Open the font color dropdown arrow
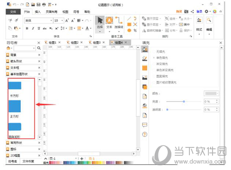 pyautogui.click(x=91, y=29)
